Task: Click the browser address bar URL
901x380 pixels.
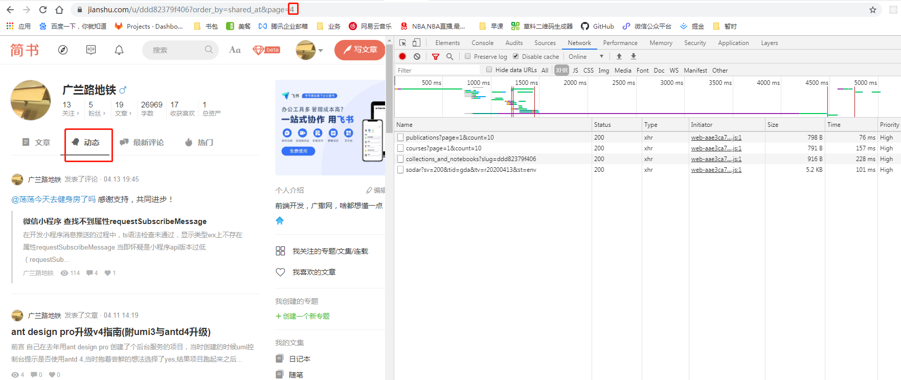Action: [191, 10]
